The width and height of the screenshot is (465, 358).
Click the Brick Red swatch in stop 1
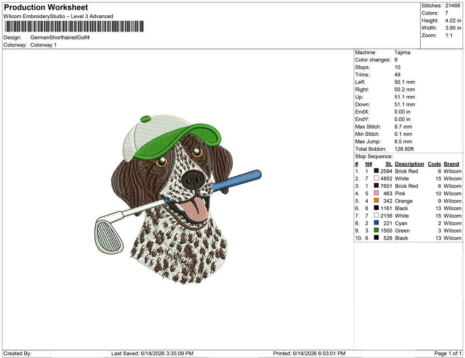[376, 171]
